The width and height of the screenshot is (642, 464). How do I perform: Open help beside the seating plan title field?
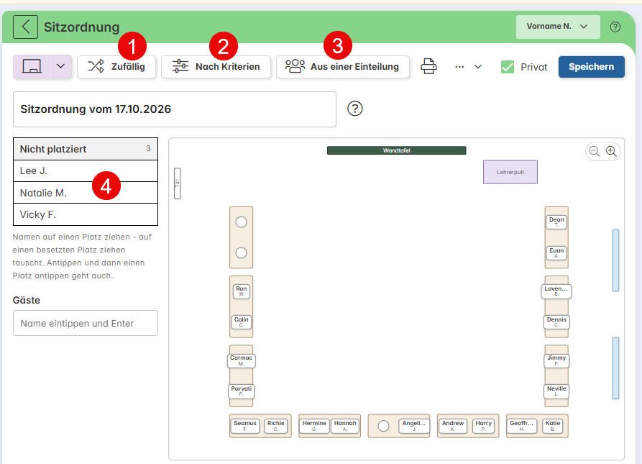355,109
